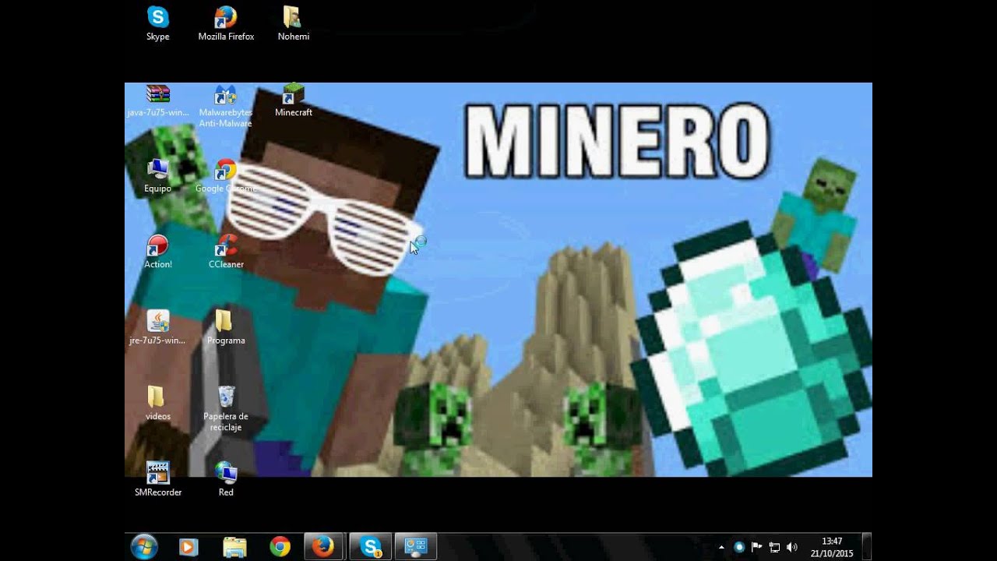Open the Equipo computer icon

click(158, 176)
